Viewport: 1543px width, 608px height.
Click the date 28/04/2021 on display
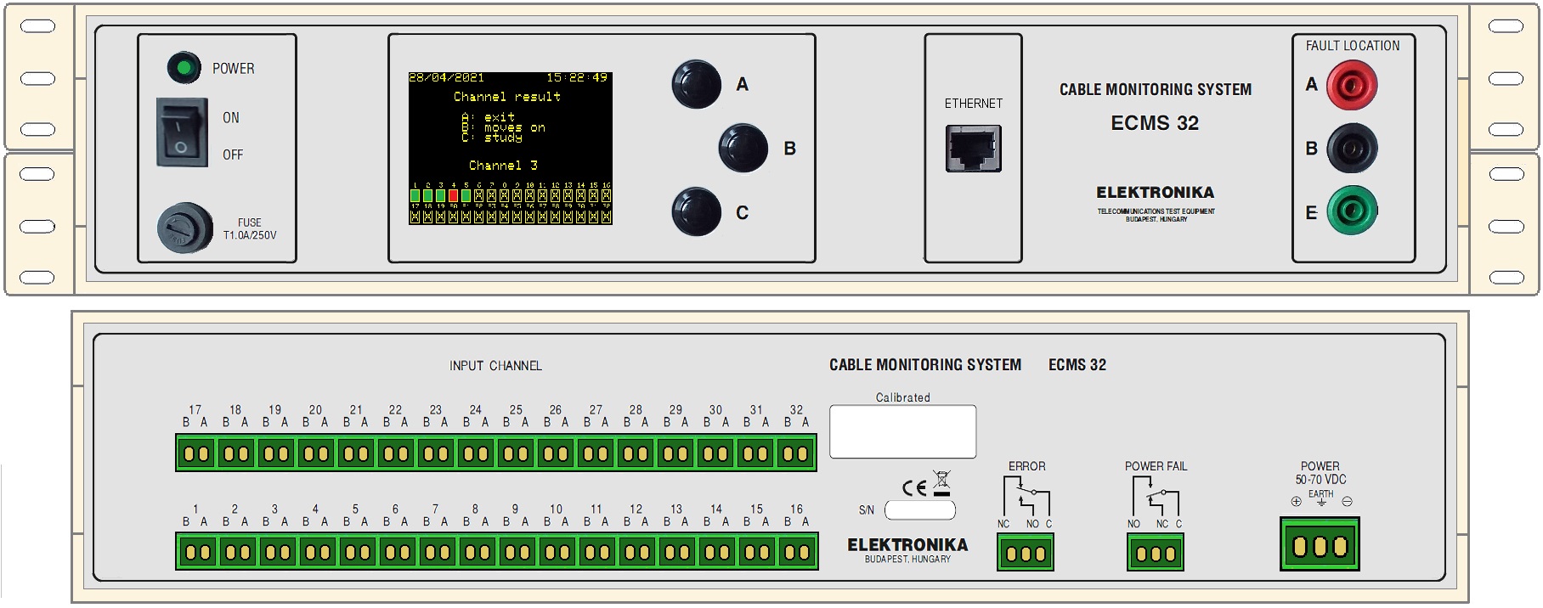pos(447,77)
